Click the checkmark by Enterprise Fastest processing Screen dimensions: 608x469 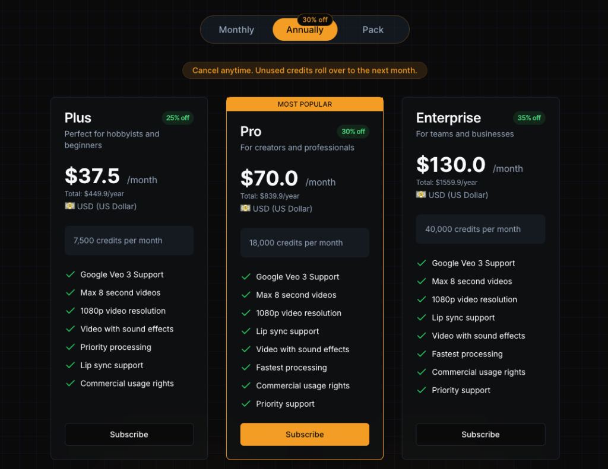click(x=422, y=354)
